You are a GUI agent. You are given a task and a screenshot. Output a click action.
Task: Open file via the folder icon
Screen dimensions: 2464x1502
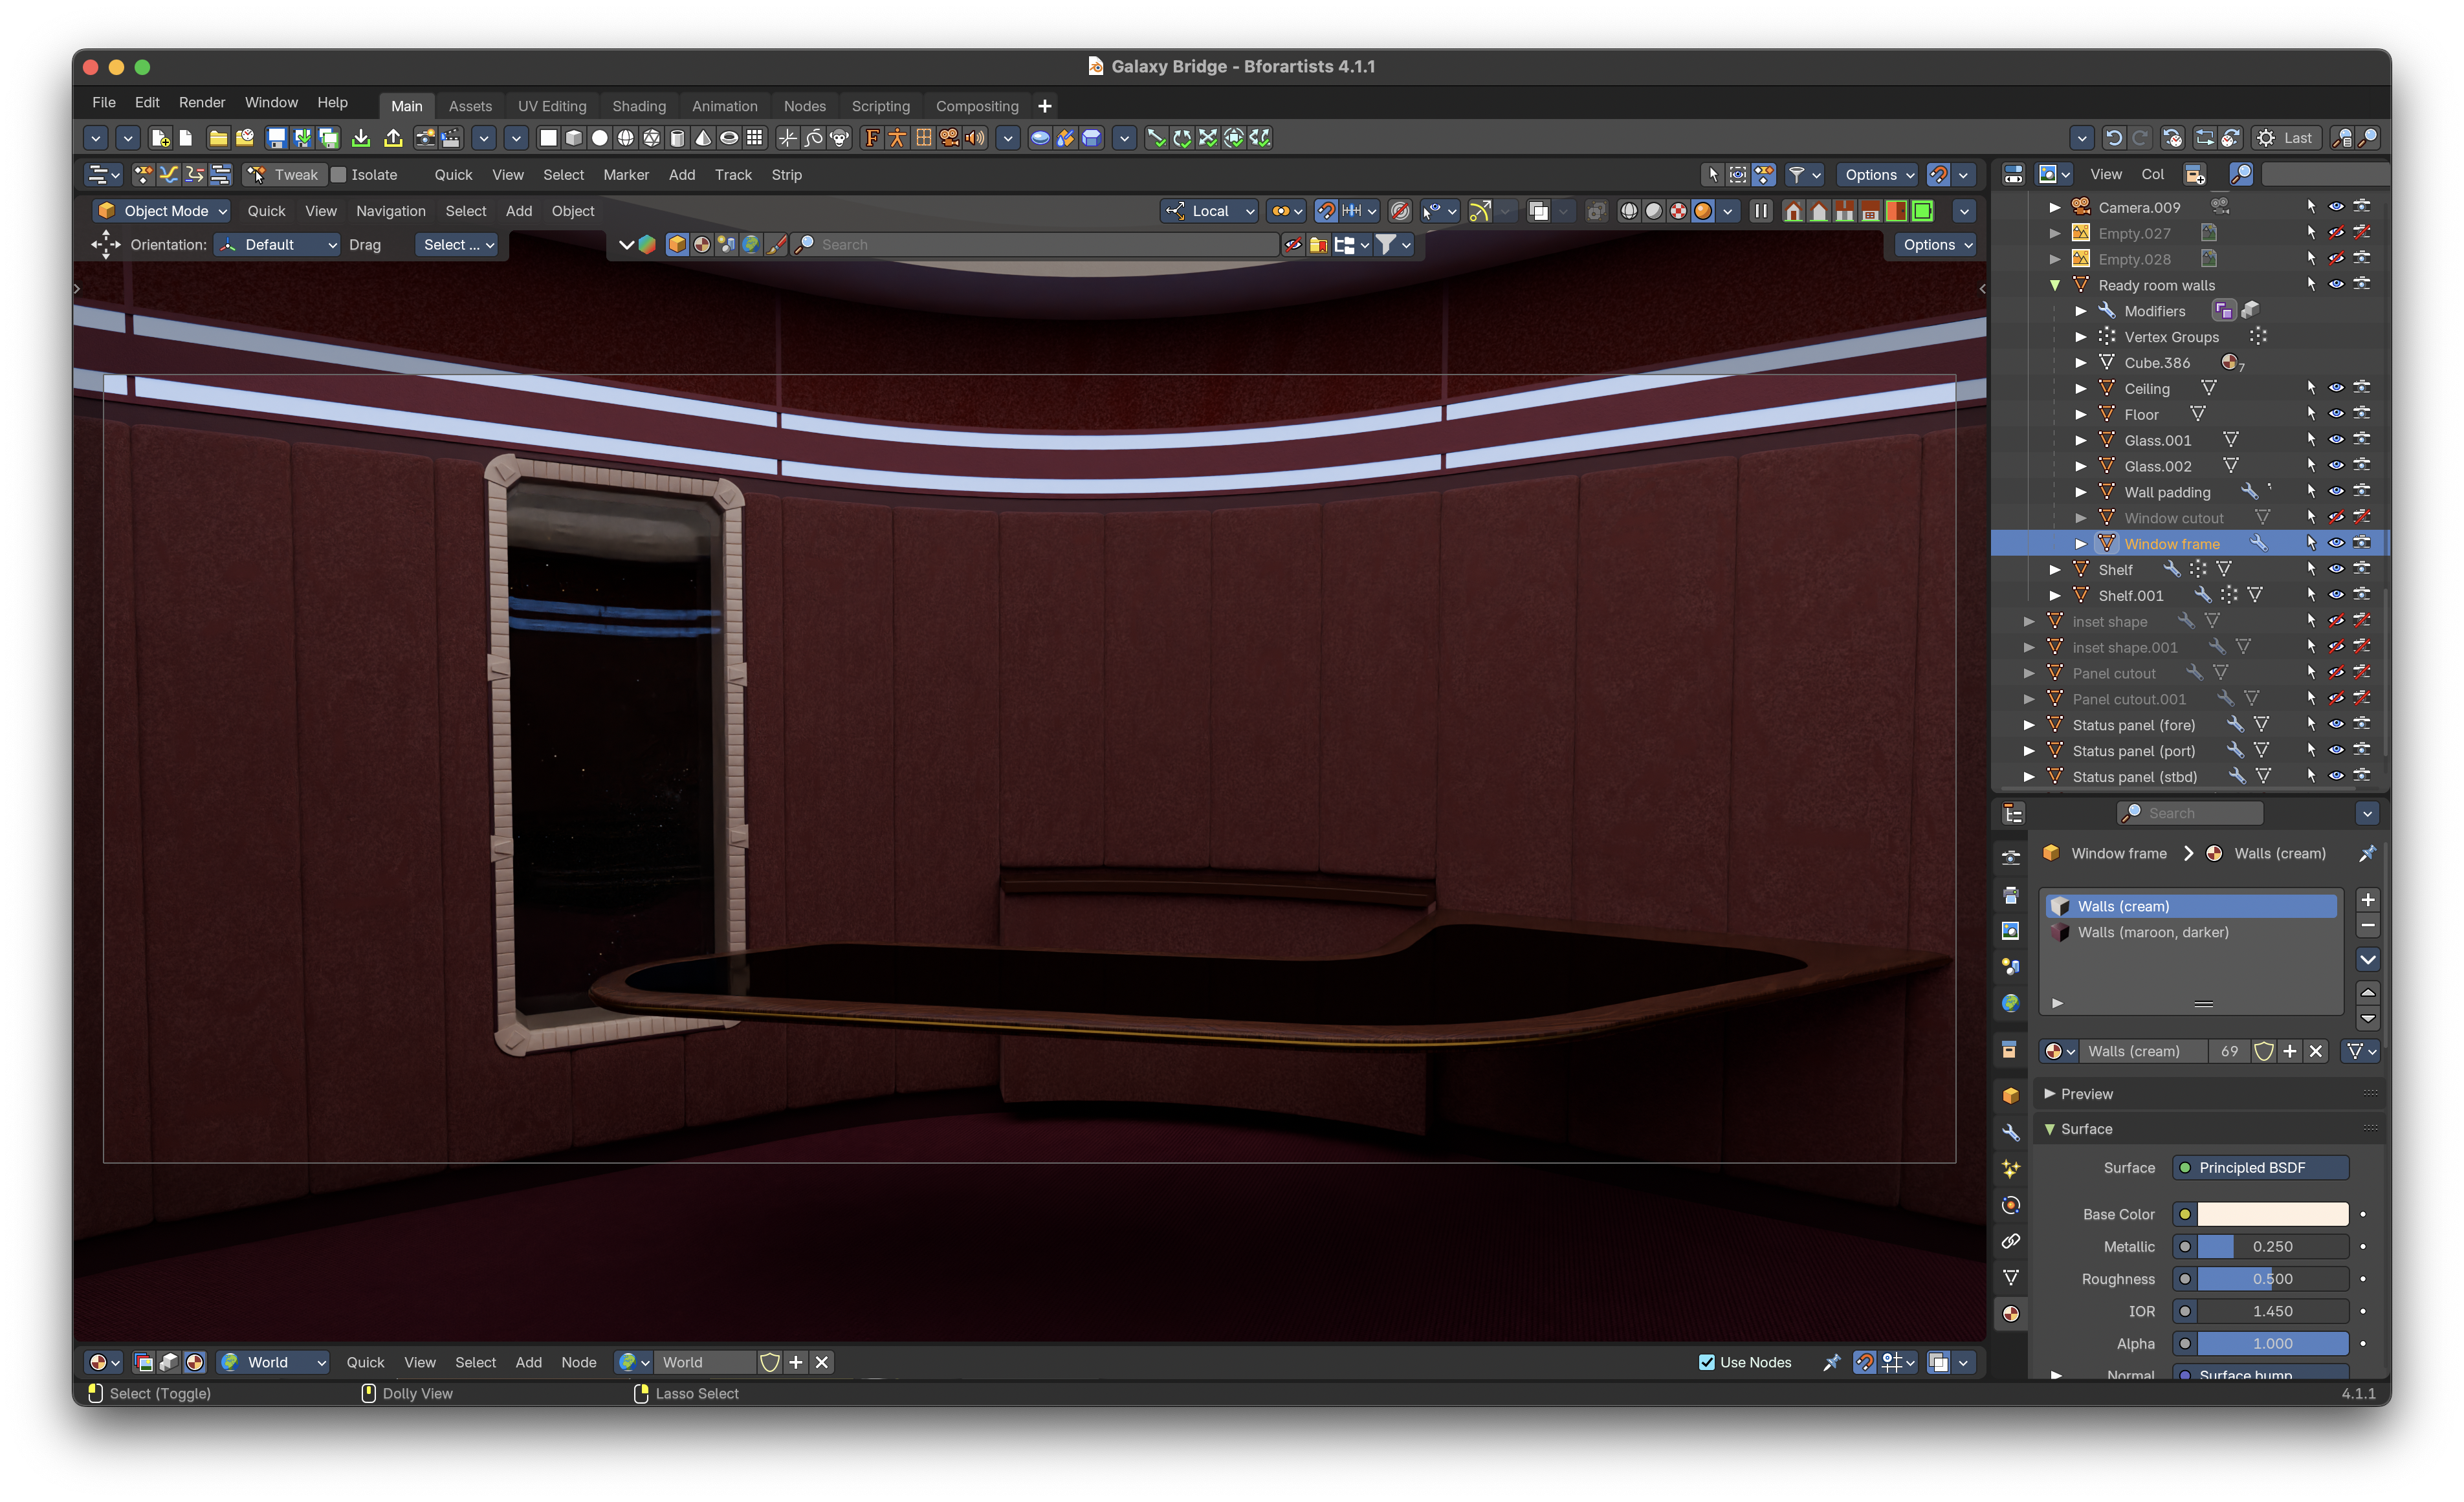point(217,138)
